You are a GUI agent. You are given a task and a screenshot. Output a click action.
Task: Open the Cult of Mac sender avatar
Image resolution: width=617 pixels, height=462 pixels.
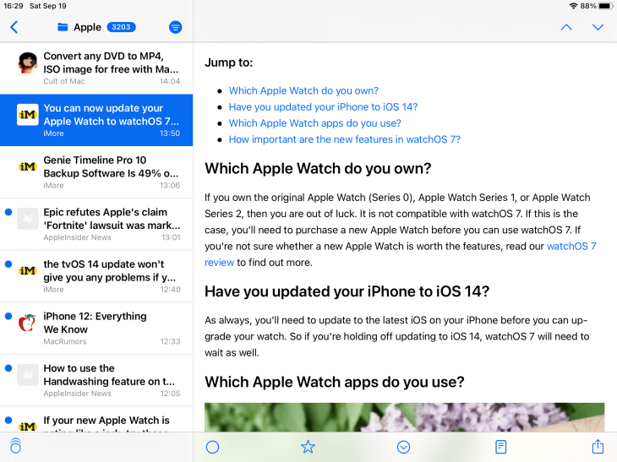coord(28,63)
